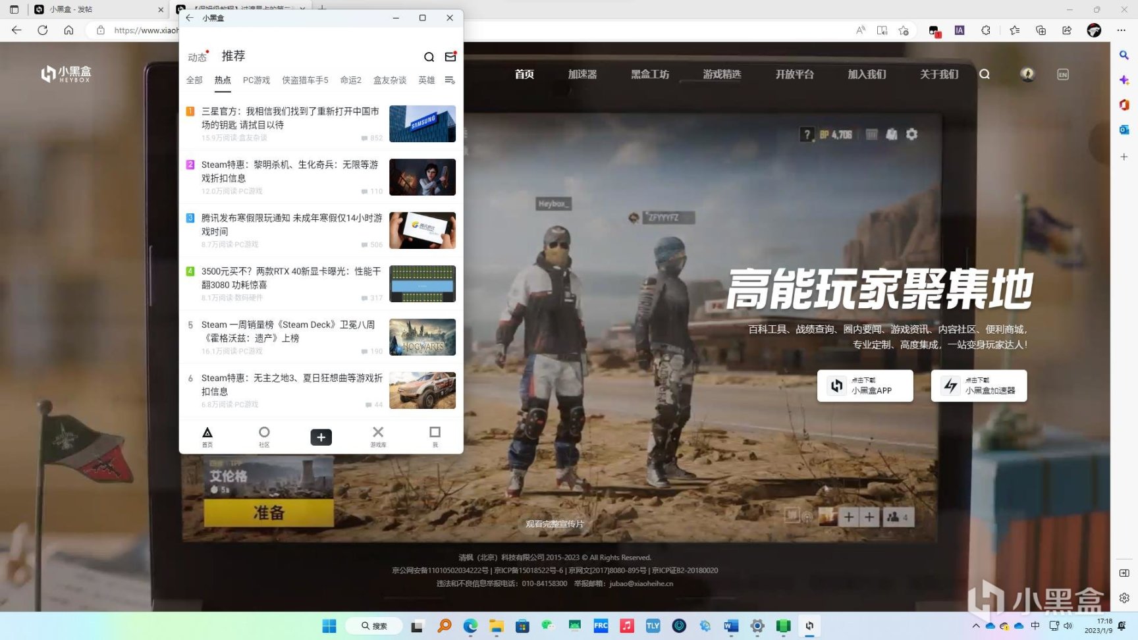The width and height of the screenshot is (1138, 640).
Task: Open the browser Extensions puzzle icon
Action: (x=986, y=30)
